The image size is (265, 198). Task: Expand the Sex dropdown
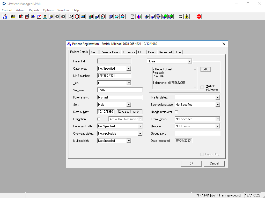[x=129, y=105]
